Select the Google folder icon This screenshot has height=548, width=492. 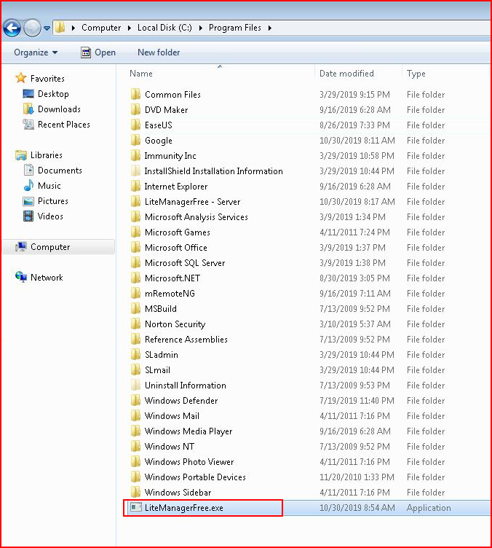pyautogui.click(x=135, y=140)
